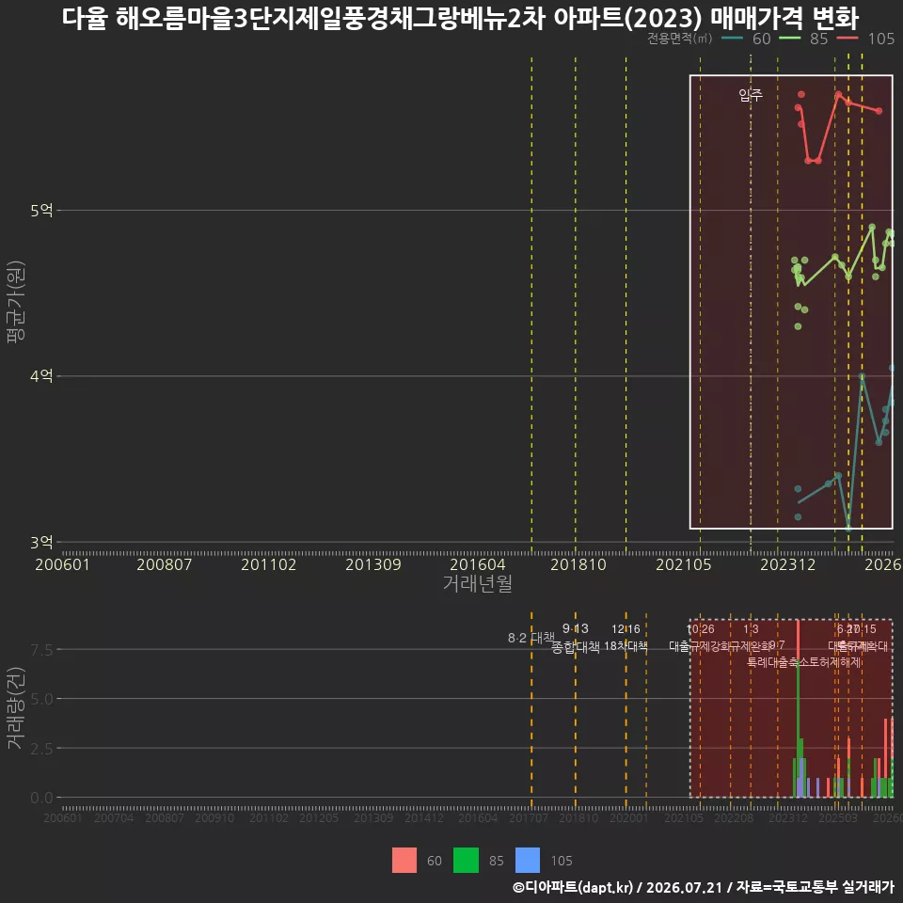The image size is (903, 903).
Task: Click the 5억 price axis label
Action: point(41,210)
